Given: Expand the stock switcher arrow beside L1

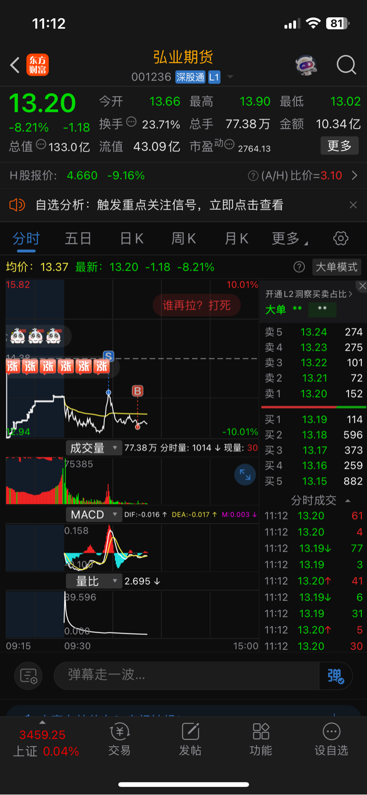Looking at the screenshot, I should (230, 77).
